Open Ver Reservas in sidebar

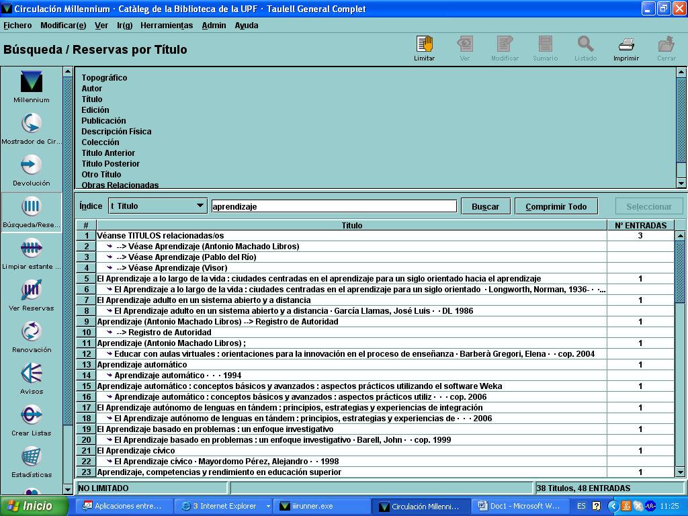coord(31,290)
